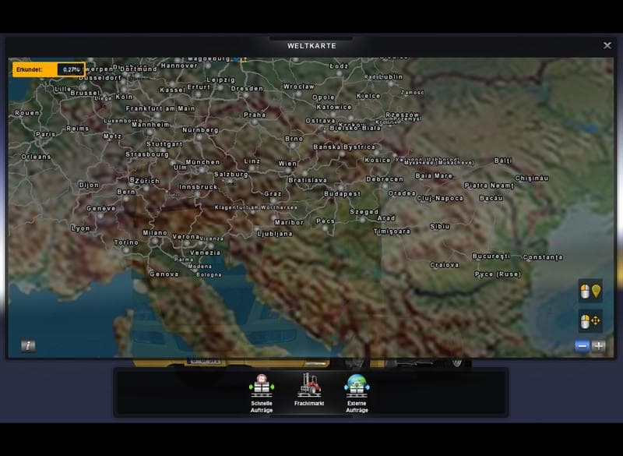
Task: Select the city Dresden
Action: coord(247,88)
